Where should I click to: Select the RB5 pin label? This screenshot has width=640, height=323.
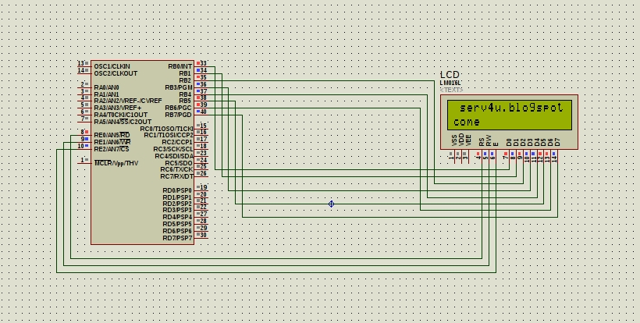(x=185, y=101)
